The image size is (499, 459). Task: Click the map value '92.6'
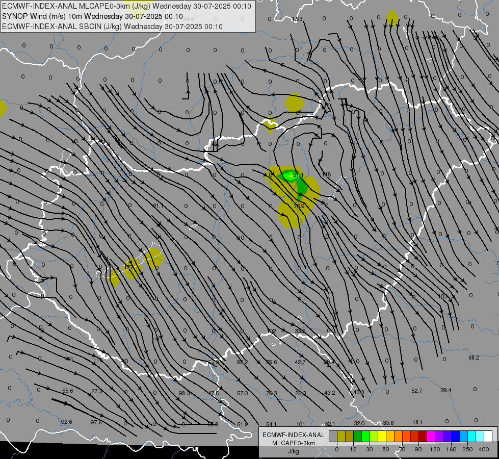(x=66, y=422)
